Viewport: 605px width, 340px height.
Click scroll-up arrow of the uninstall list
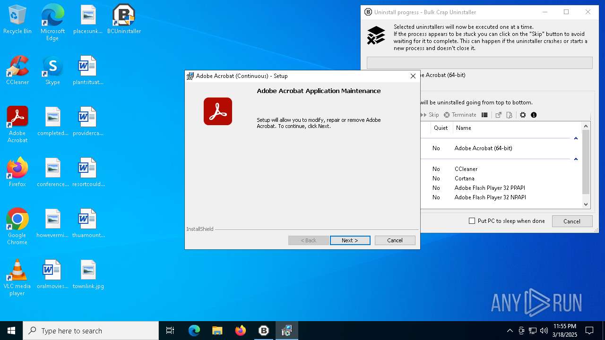tap(586, 126)
